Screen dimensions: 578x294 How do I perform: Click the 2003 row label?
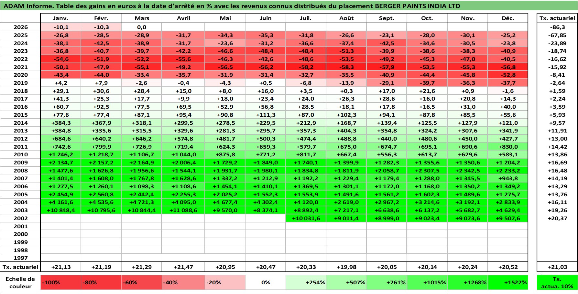20,210
